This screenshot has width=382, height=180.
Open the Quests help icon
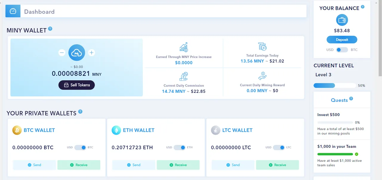(x=351, y=98)
